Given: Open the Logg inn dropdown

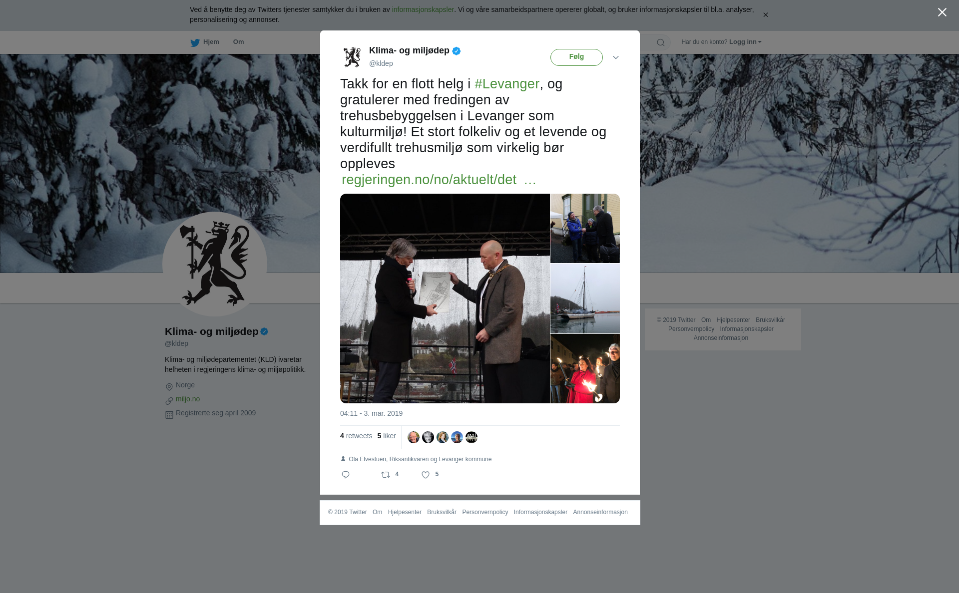Looking at the screenshot, I should pyautogui.click(x=745, y=42).
